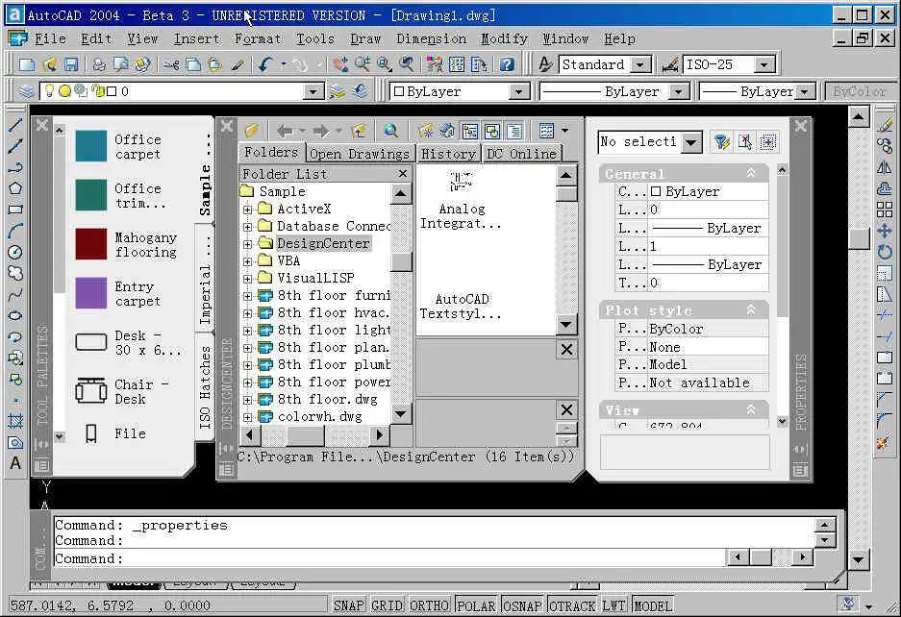Open the DC Online tab
Screen dimensions: 901x617
(521, 154)
